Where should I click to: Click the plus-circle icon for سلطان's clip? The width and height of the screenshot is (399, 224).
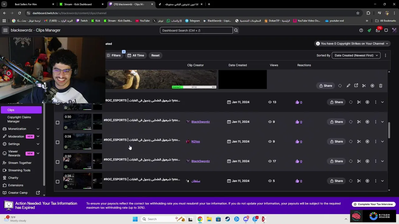(x=367, y=181)
